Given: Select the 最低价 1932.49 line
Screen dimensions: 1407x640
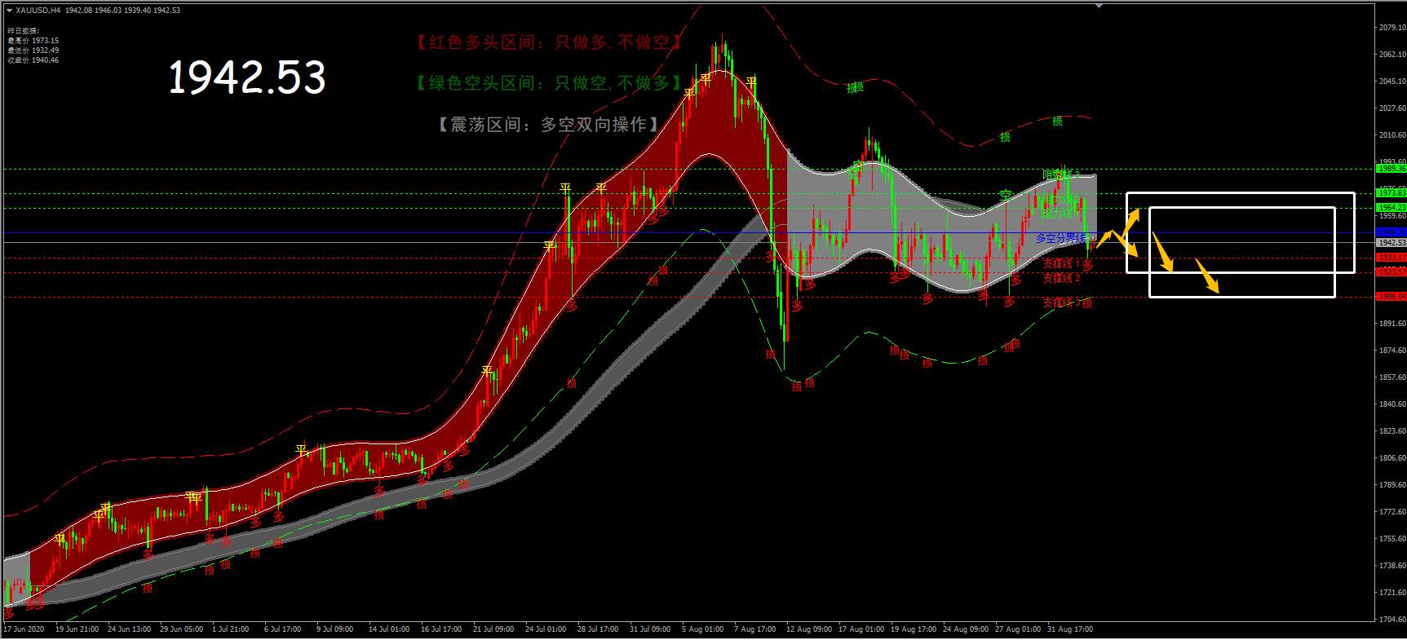Looking at the screenshot, I should coord(33,51).
